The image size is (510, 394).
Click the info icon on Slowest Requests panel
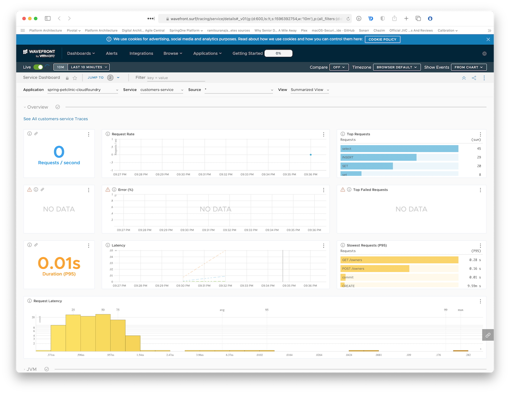tap(343, 245)
